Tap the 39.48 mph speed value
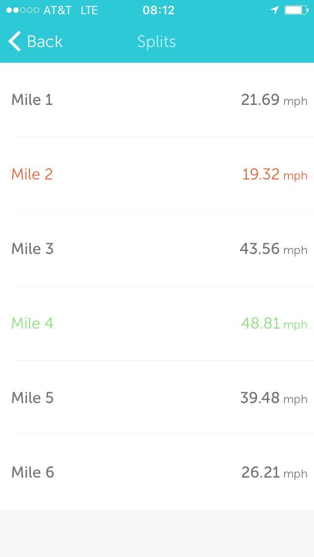Viewport: 314px width, 557px height. [x=273, y=398]
